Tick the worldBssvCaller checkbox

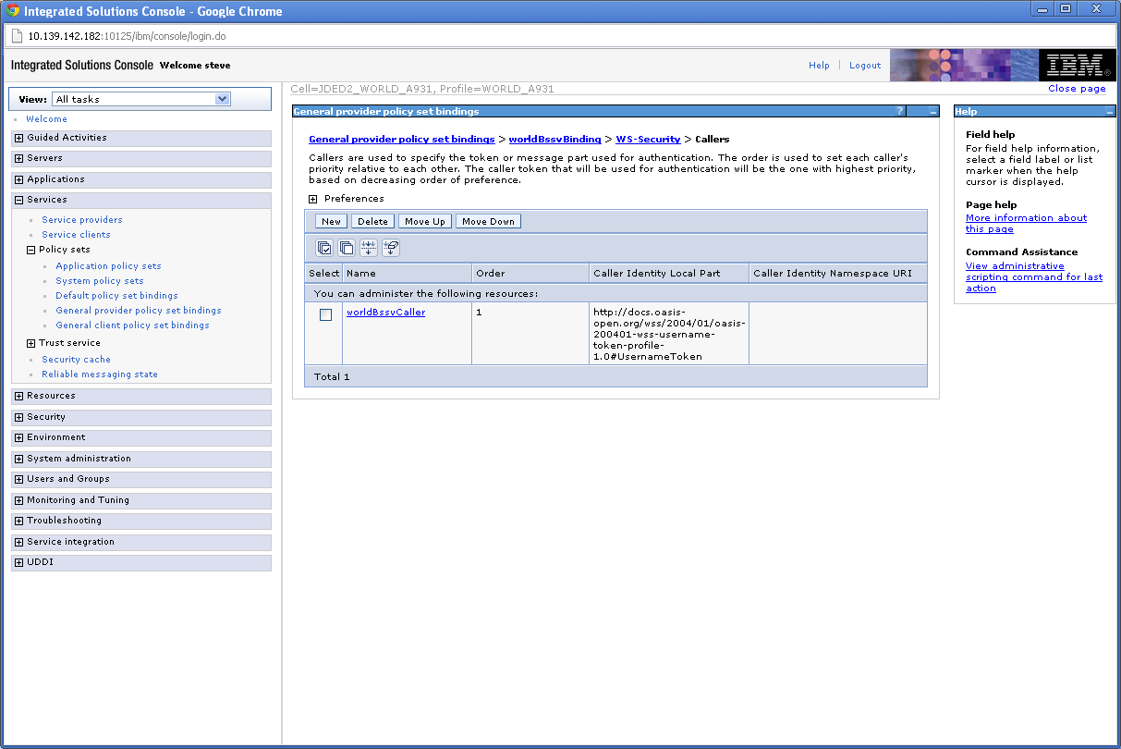[x=325, y=314]
